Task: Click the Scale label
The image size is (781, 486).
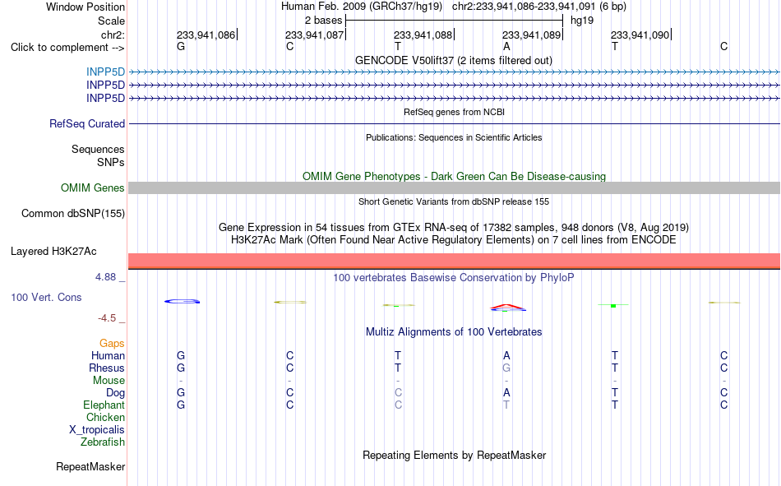Action: (111, 21)
